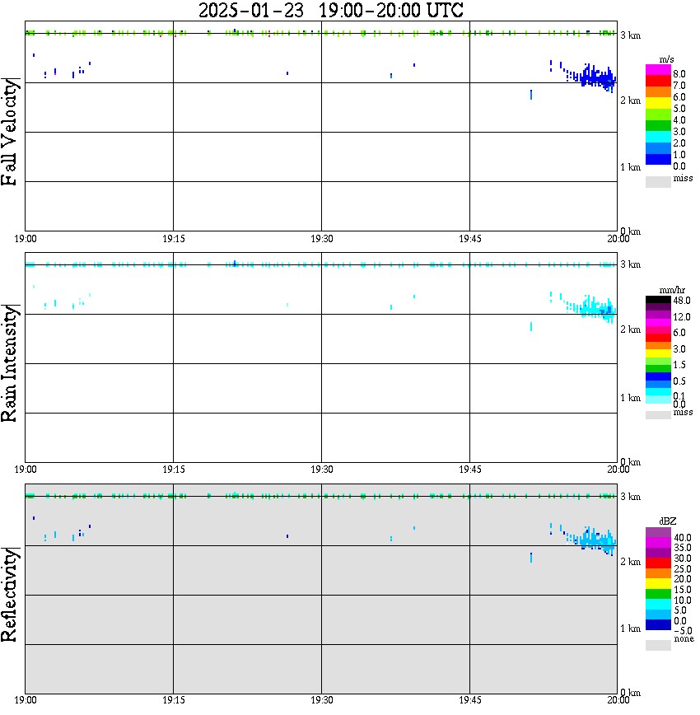Click the 'Fall Velocity' axis label

pos(10,132)
